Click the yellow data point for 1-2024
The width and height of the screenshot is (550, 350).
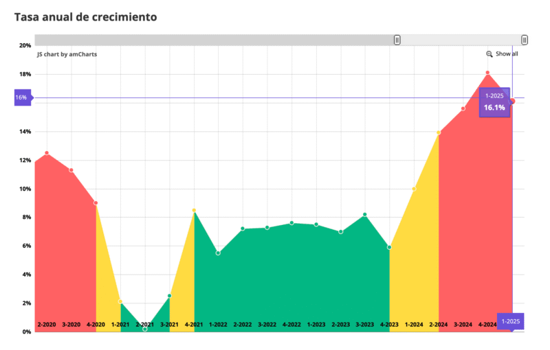414,189
